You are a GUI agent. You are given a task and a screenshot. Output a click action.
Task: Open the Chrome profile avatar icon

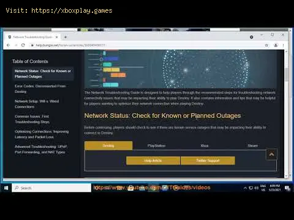(x=276, y=45)
